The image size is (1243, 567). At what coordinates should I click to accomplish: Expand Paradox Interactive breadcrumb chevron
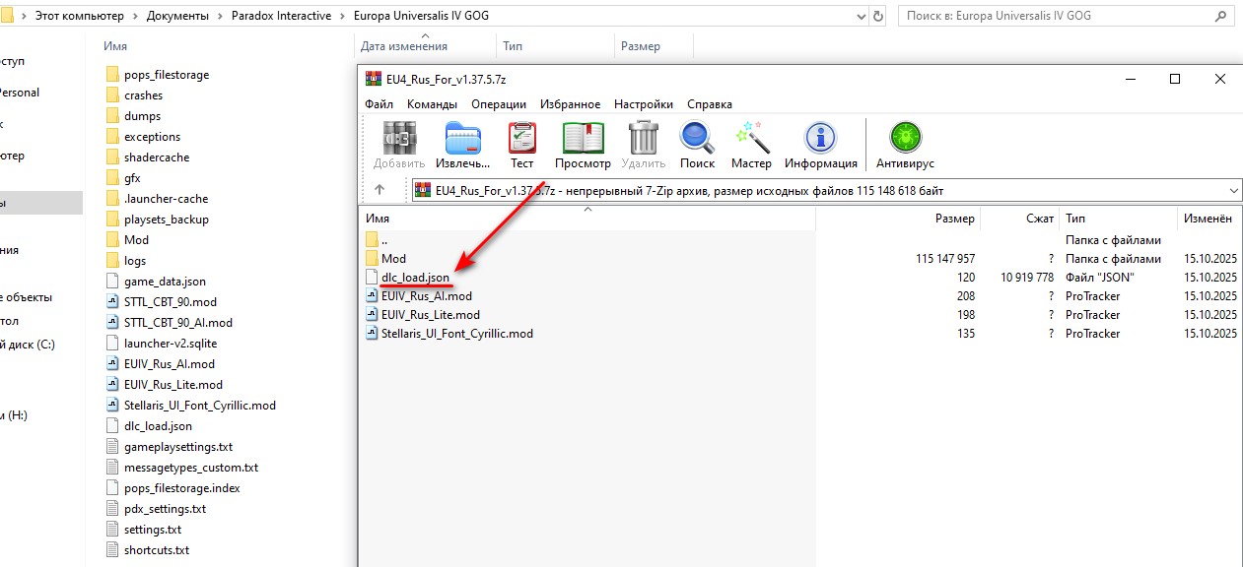click(341, 16)
